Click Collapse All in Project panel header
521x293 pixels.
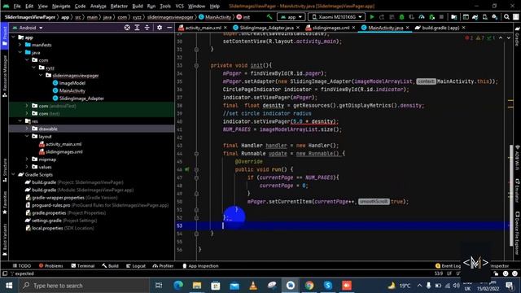[x=147, y=28]
